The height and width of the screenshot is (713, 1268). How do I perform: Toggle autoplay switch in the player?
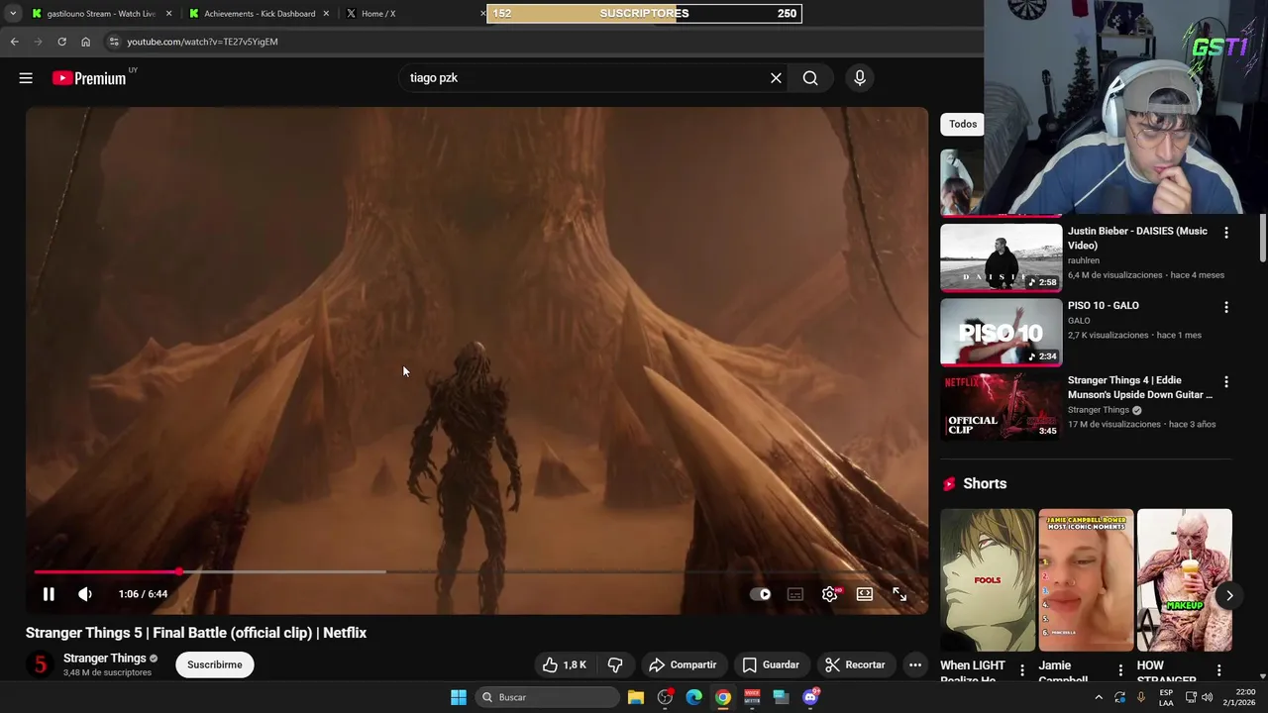761,594
